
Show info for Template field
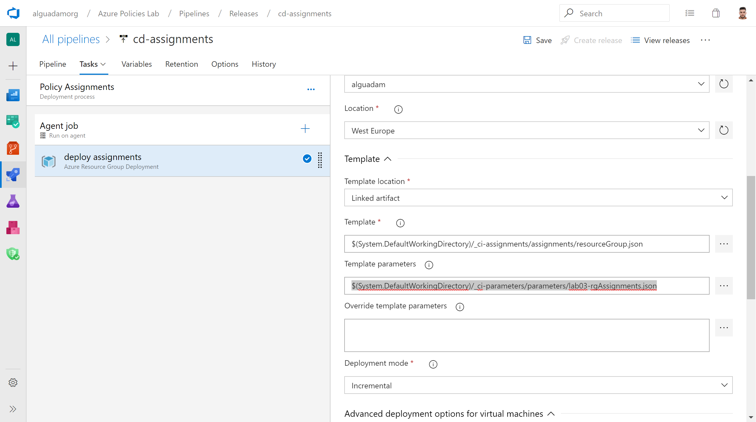tap(400, 223)
